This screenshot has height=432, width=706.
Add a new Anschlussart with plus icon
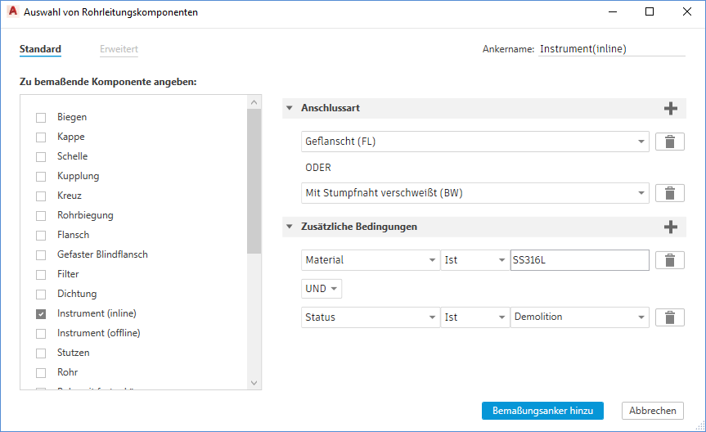(671, 109)
